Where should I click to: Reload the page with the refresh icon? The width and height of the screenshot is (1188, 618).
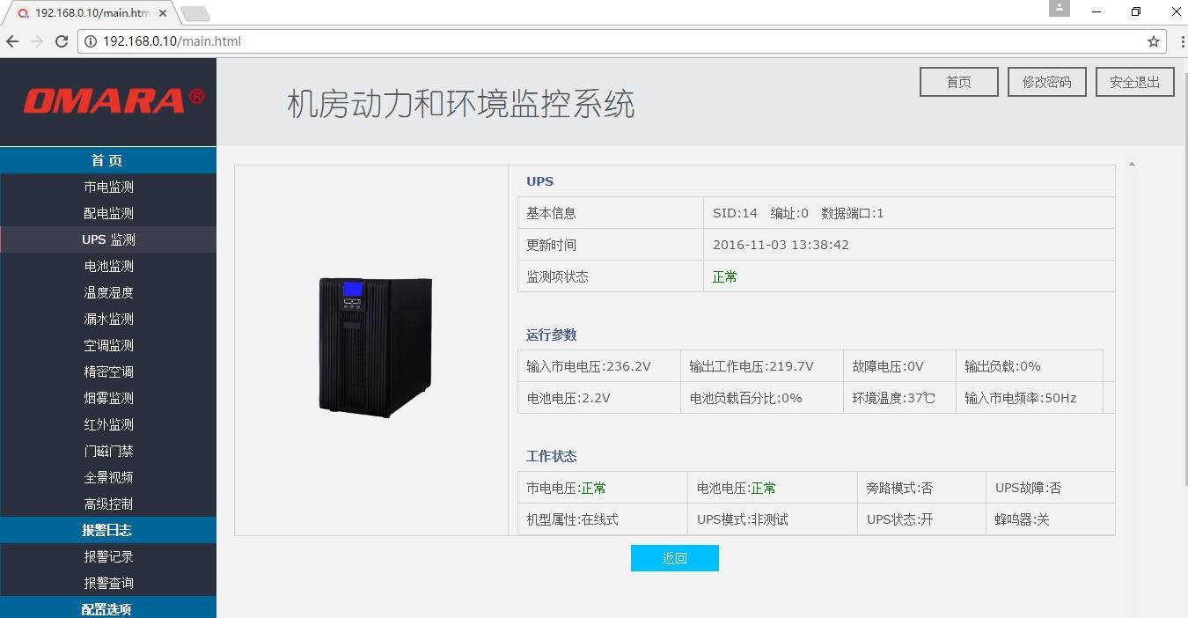click(x=62, y=41)
